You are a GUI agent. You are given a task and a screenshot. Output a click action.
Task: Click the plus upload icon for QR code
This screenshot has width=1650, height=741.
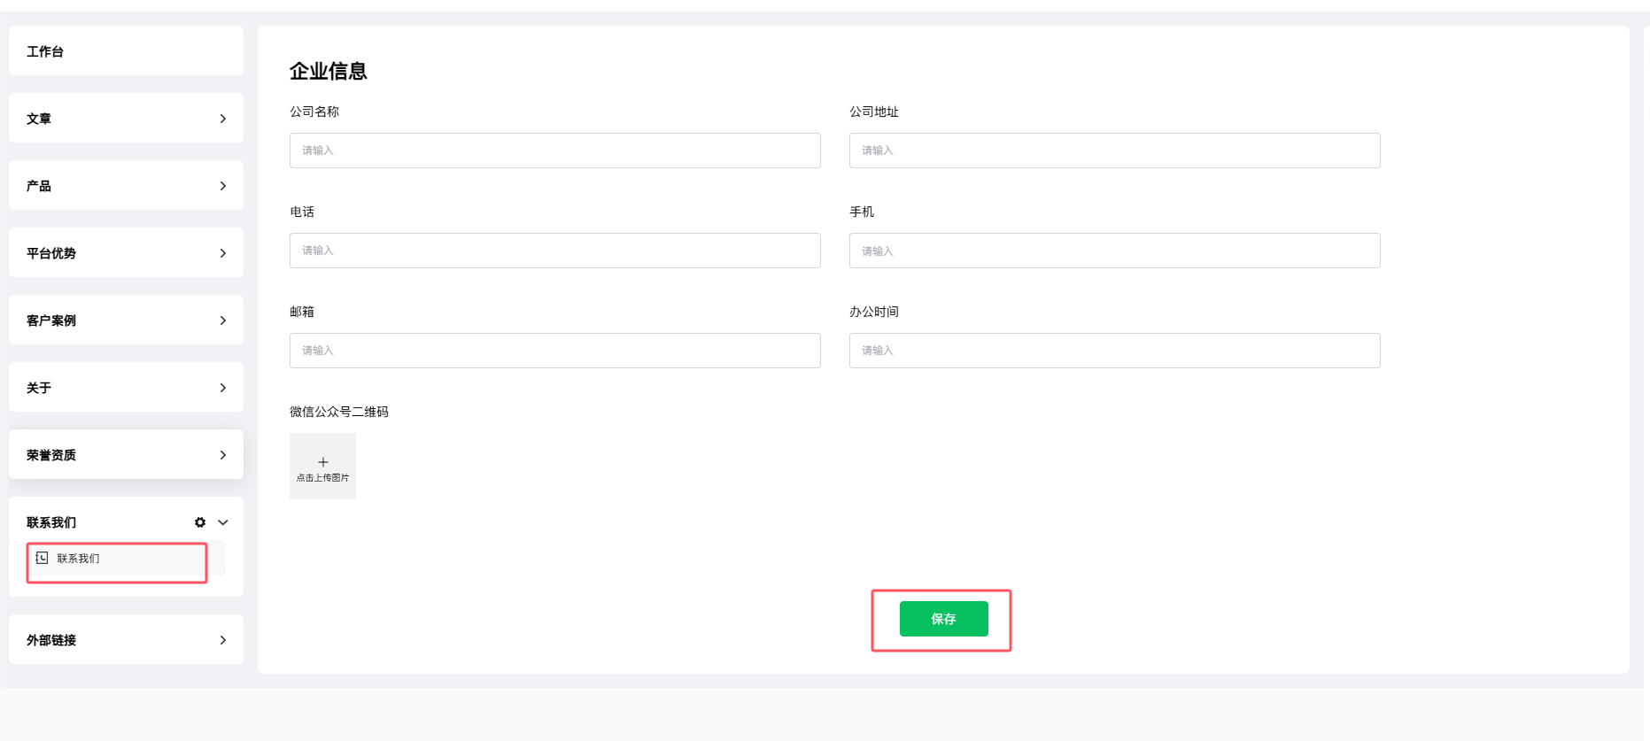(323, 462)
